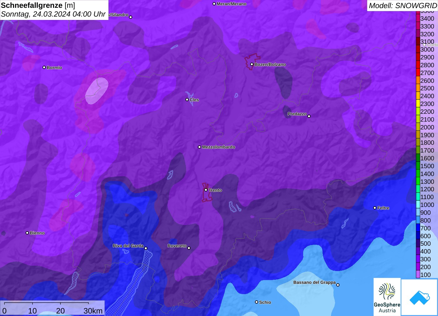438x316 pixels.
Task: Click the Predazzo city marker
Action: [309, 116]
